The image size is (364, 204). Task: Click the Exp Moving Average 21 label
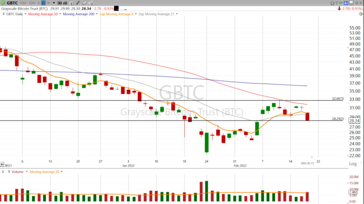[156, 14]
